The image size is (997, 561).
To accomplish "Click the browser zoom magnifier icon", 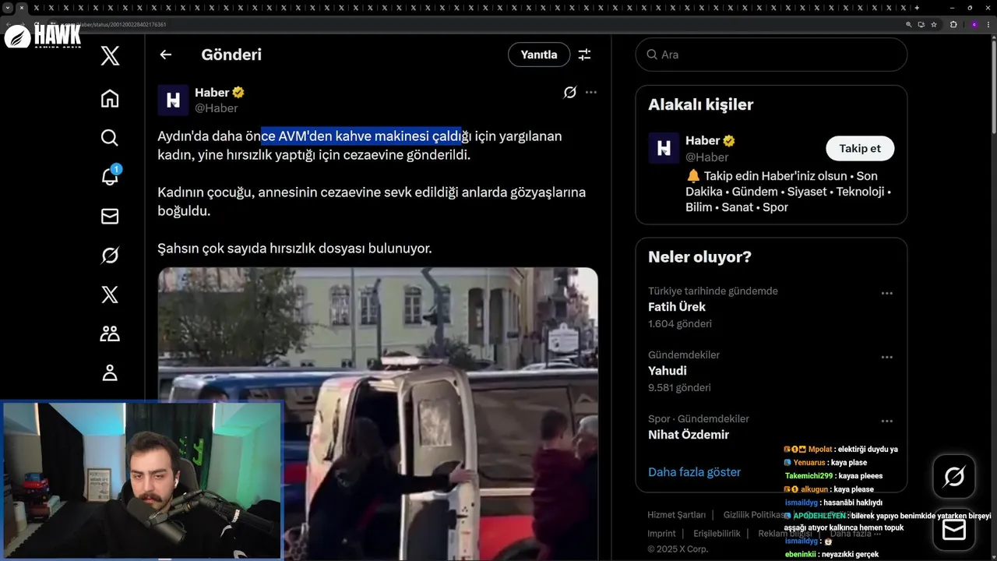I will click(x=908, y=24).
